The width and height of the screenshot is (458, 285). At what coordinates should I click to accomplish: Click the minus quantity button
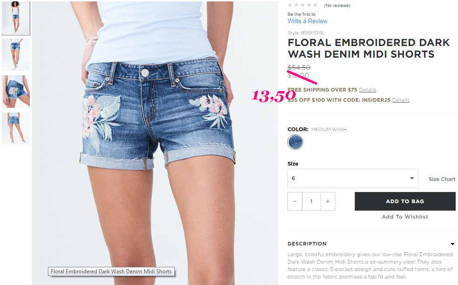point(295,201)
